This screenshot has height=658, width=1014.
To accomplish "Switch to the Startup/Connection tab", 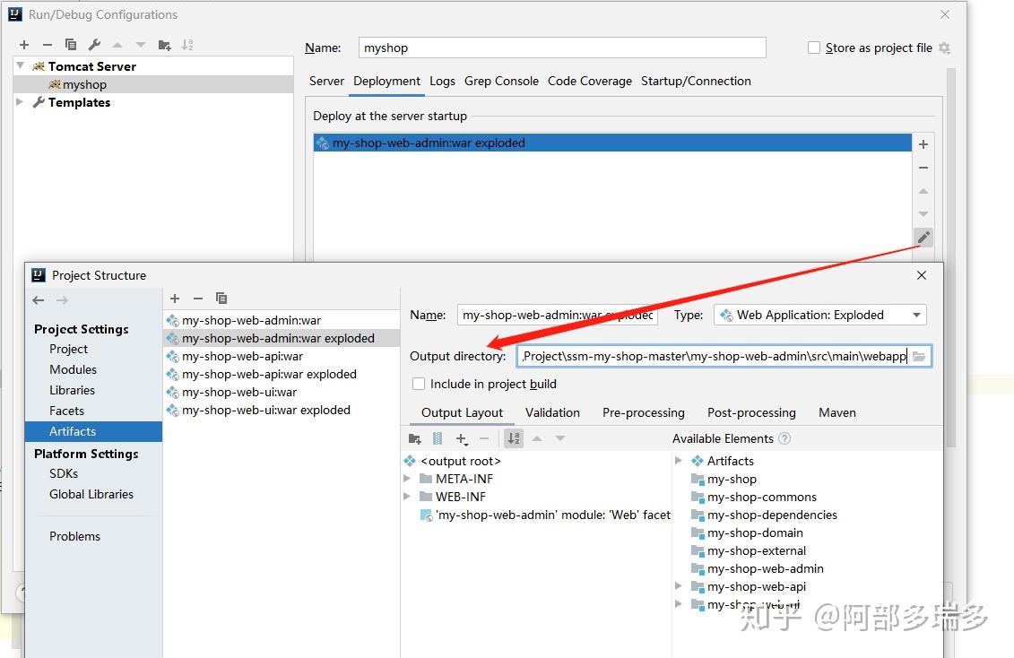I will click(x=696, y=81).
